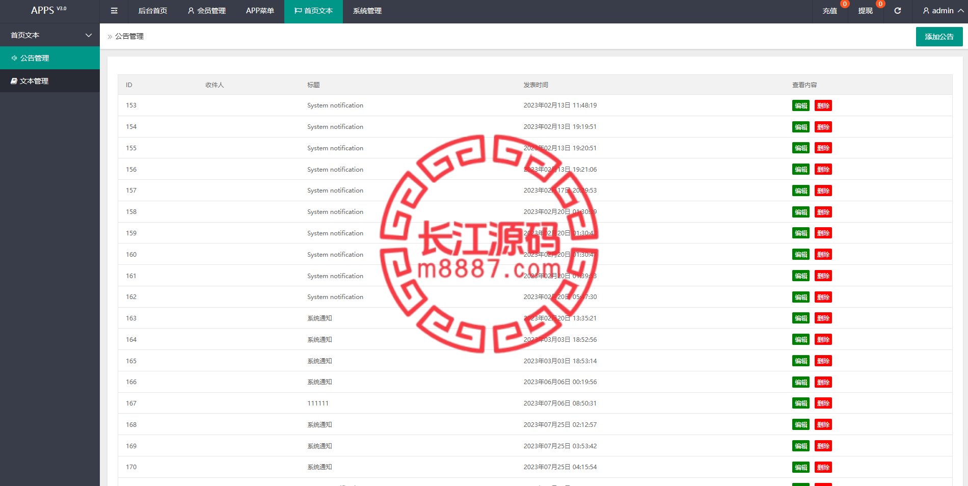Delete announcement row 158
968x486 pixels.
[823, 212]
